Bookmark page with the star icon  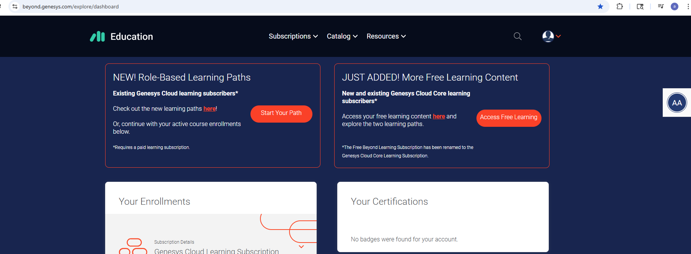pyautogui.click(x=600, y=6)
